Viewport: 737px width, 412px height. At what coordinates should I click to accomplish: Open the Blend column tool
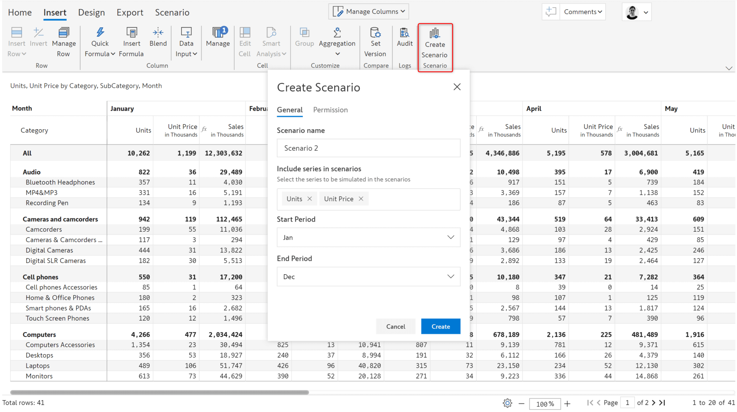click(158, 37)
